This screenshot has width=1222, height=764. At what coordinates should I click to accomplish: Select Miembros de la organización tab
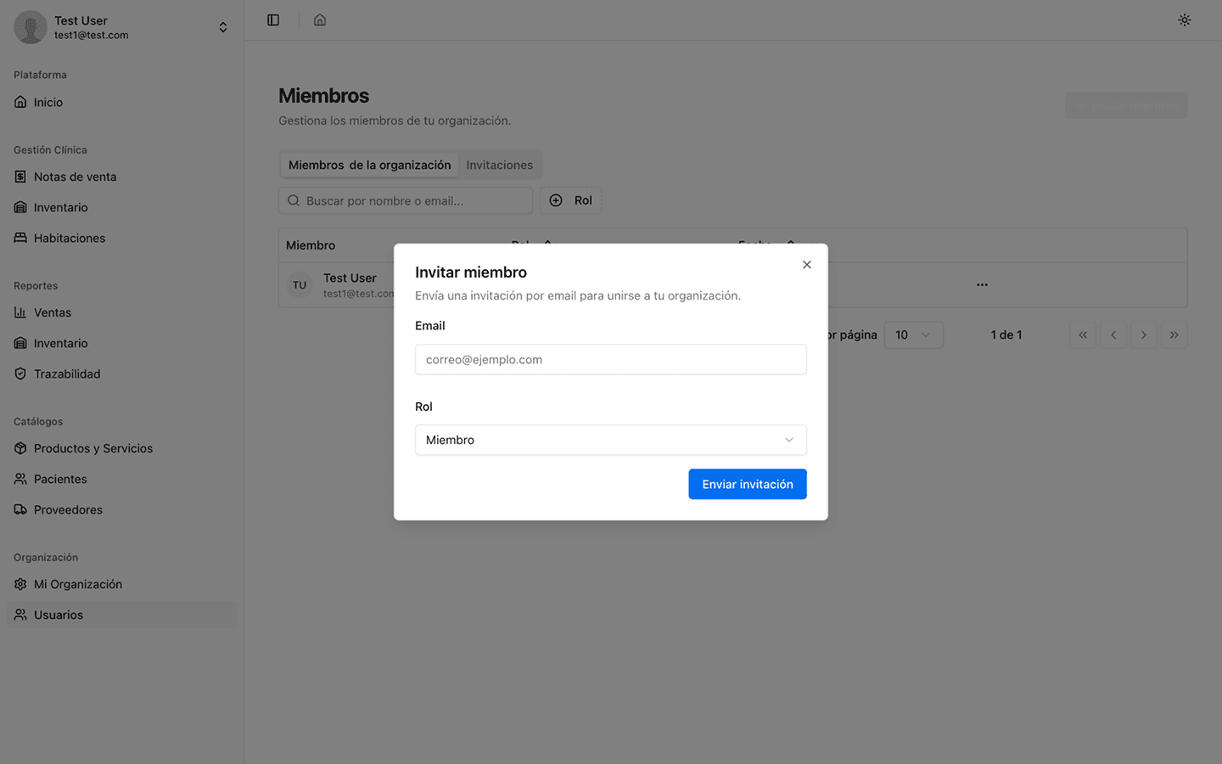point(369,165)
